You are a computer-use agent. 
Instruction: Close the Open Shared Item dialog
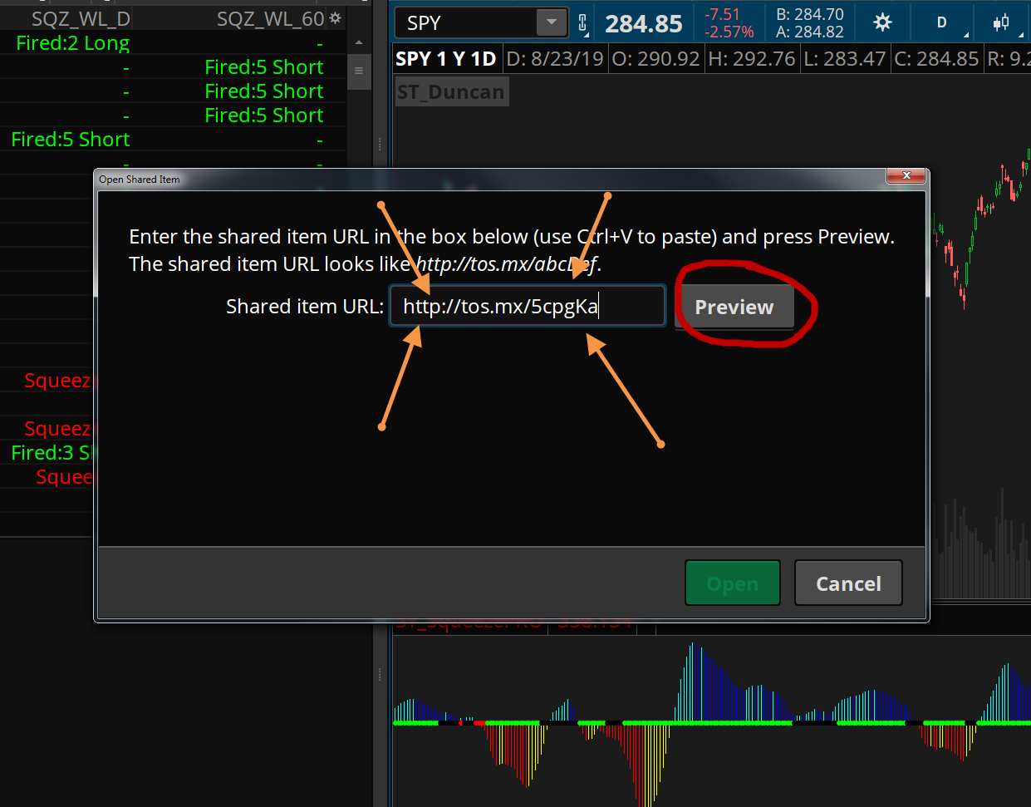pyautogui.click(x=906, y=175)
